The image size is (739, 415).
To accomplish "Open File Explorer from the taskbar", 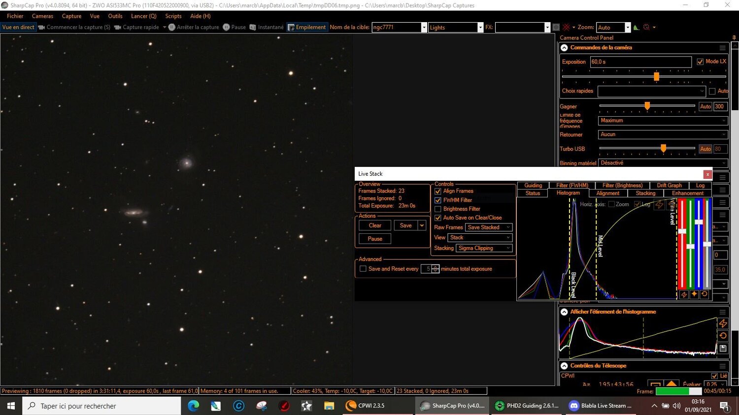I will click(x=329, y=406).
